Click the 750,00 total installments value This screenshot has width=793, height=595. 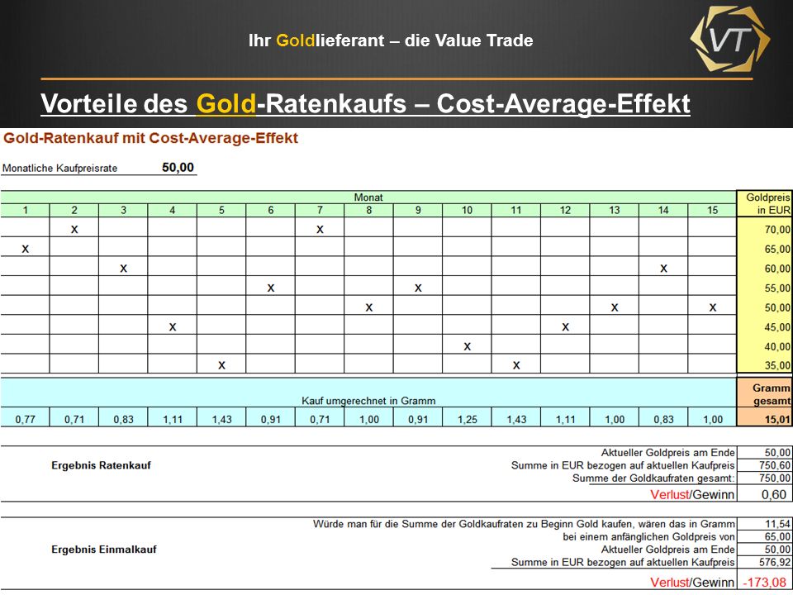pos(765,478)
